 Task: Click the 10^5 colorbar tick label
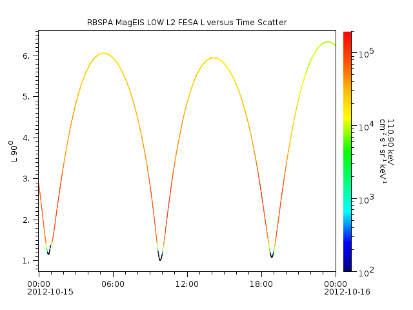pyautogui.click(x=366, y=54)
